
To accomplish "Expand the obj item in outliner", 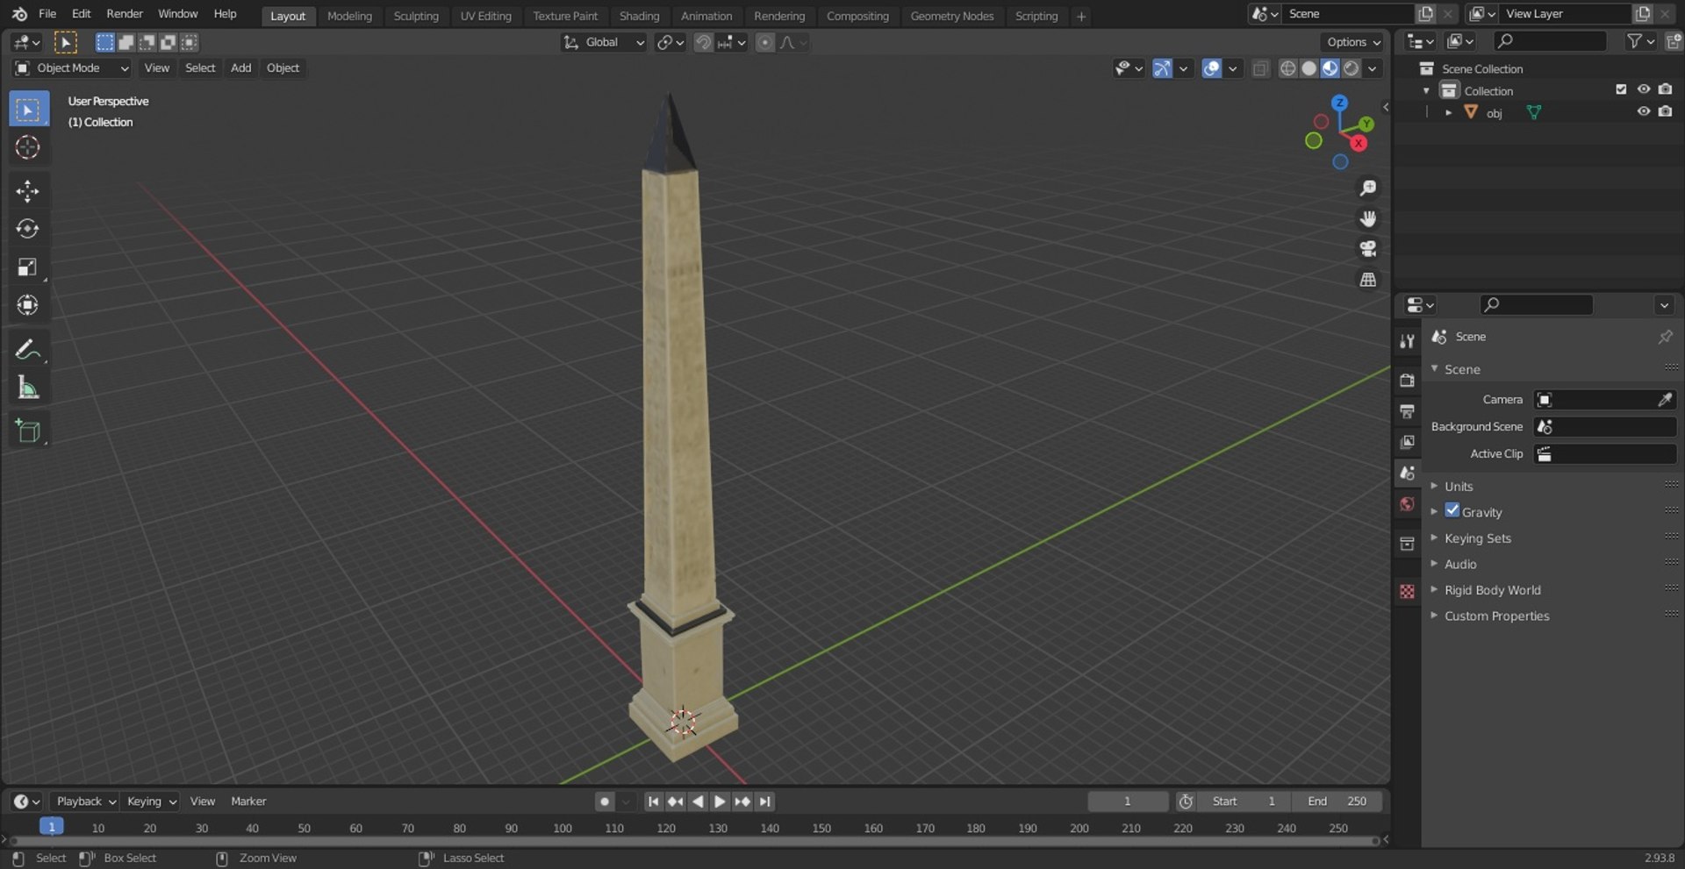I will pyautogui.click(x=1448, y=112).
